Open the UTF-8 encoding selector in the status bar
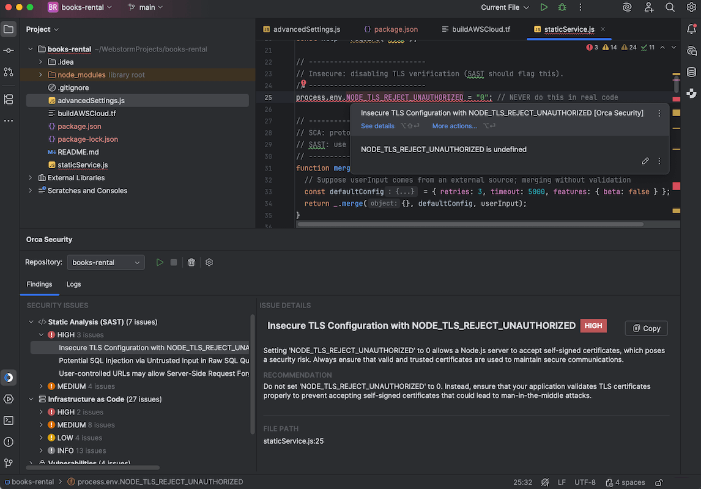Viewport: 701px width, 489px height. tap(585, 482)
